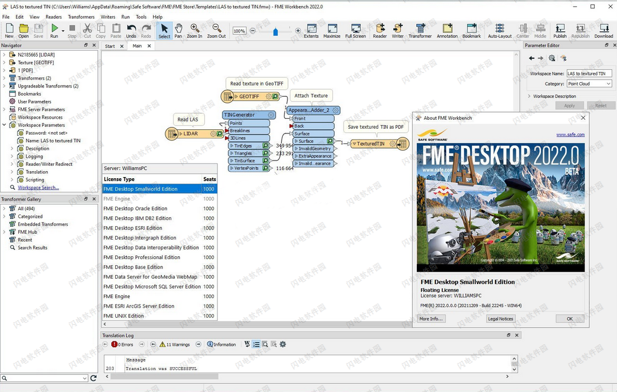Viewport: 617px width, 392px height.
Task: Add a Bookmark to the canvas
Action: pyautogui.click(x=472, y=31)
